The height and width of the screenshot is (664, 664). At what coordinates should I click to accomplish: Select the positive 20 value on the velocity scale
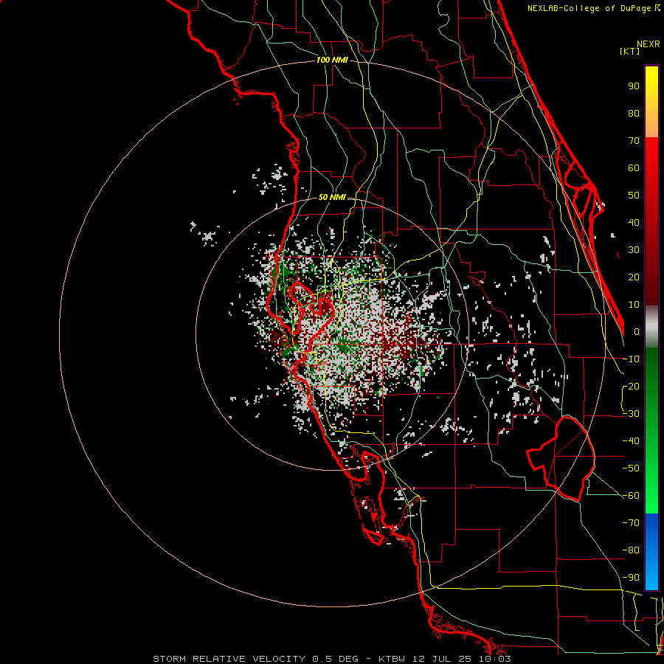(634, 277)
